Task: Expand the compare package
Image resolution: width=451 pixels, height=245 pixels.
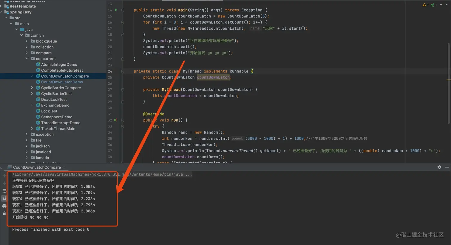Action: [27, 53]
